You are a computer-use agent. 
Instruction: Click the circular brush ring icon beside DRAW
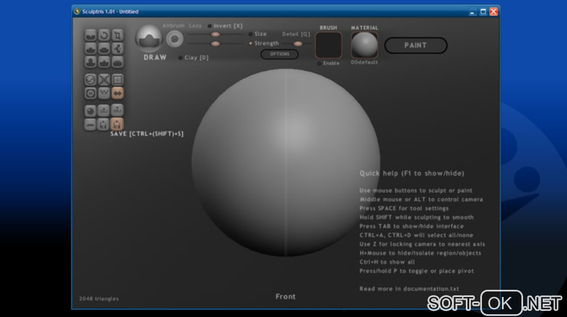tap(175, 39)
